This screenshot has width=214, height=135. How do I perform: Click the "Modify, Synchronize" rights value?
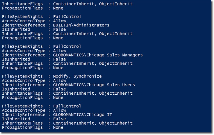(x=77, y=76)
